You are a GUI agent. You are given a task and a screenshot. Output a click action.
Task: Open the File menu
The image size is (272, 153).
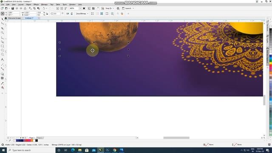[x=3, y=5]
